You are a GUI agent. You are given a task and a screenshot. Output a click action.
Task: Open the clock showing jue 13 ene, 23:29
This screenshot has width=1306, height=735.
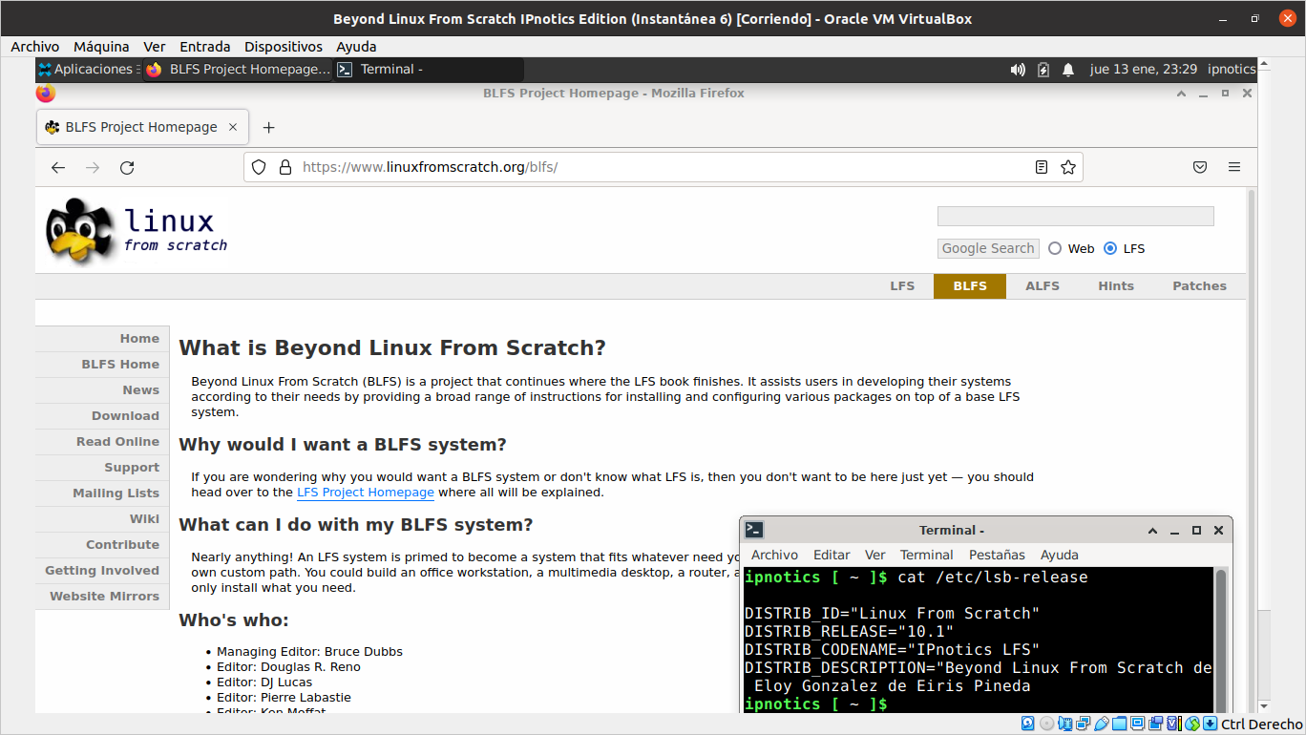click(1144, 69)
